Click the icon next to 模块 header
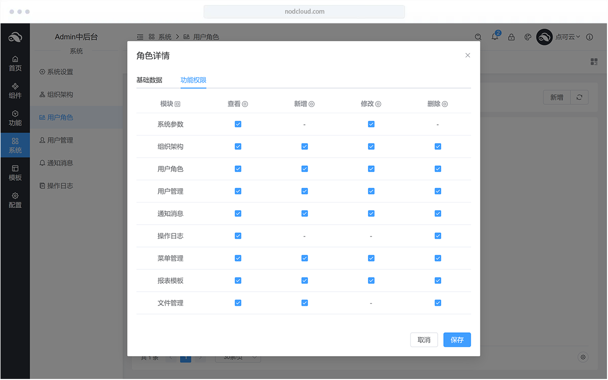608x380 pixels. (x=177, y=104)
